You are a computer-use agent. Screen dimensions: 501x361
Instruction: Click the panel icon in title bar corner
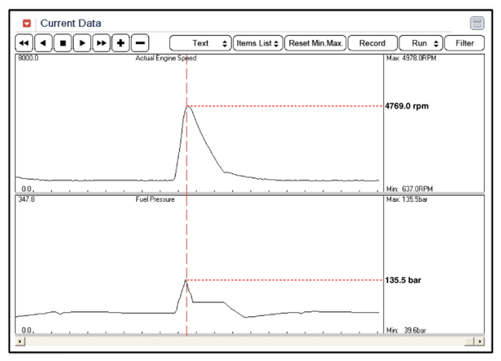click(x=477, y=24)
